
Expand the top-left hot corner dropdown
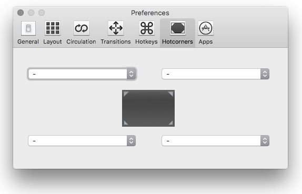(82, 74)
